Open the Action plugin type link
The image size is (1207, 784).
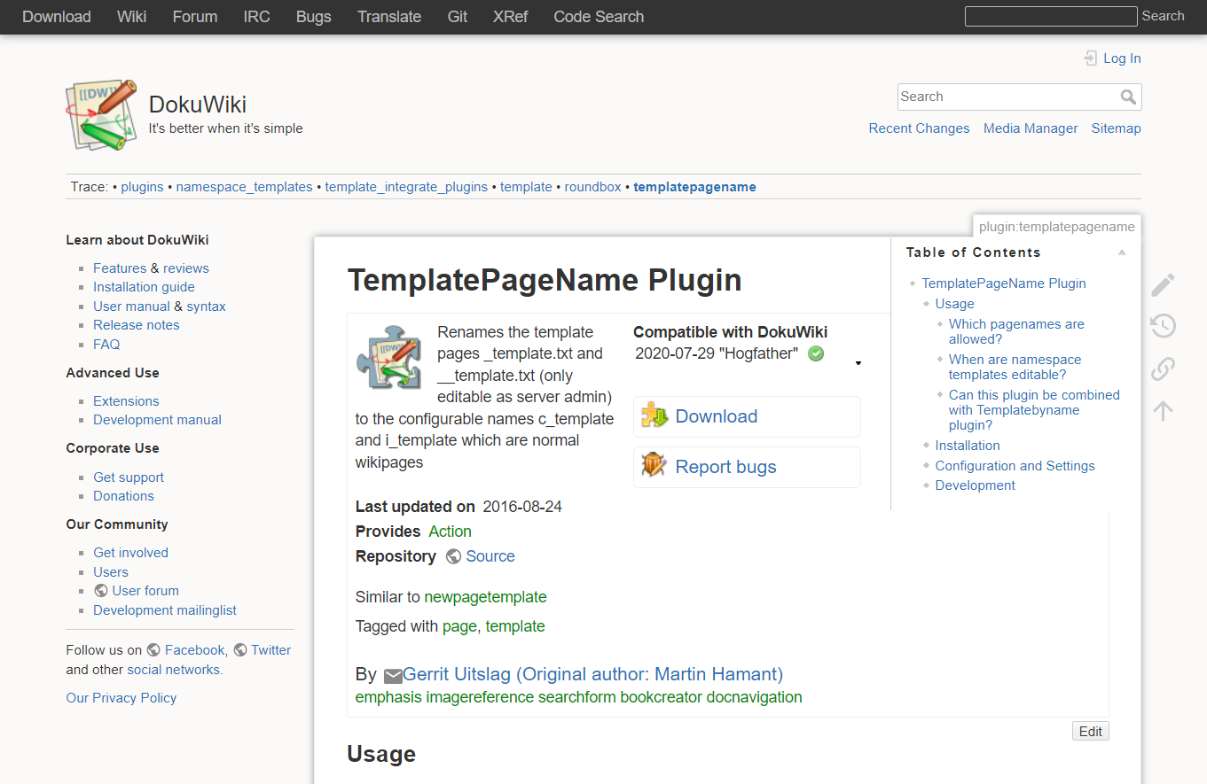pos(450,532)
